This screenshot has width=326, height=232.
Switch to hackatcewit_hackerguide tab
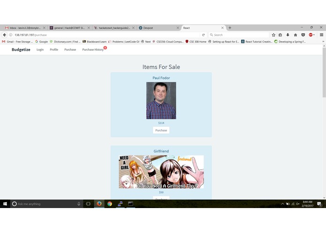114,28
